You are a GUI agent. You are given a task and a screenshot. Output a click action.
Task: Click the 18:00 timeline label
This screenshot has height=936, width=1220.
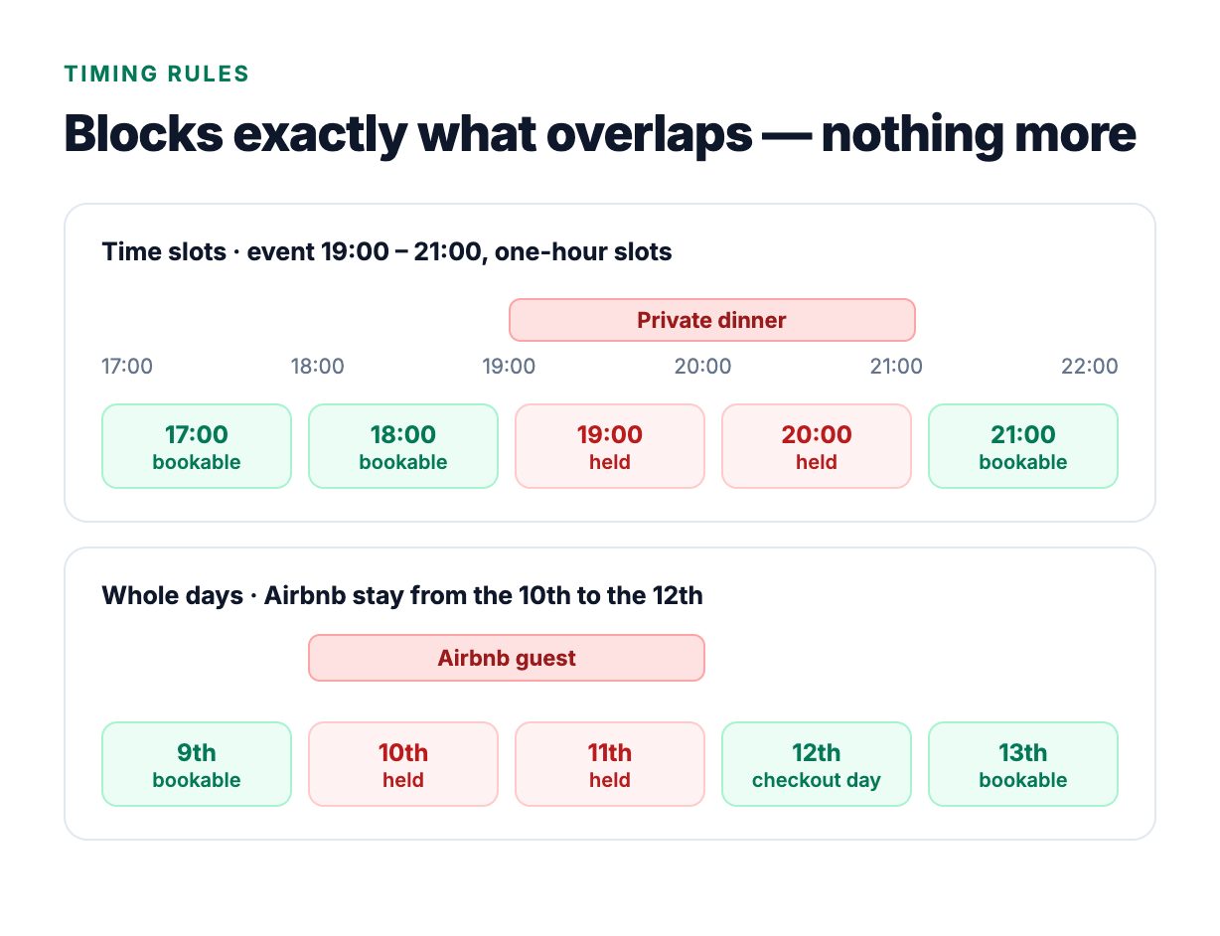pos(318,367)
